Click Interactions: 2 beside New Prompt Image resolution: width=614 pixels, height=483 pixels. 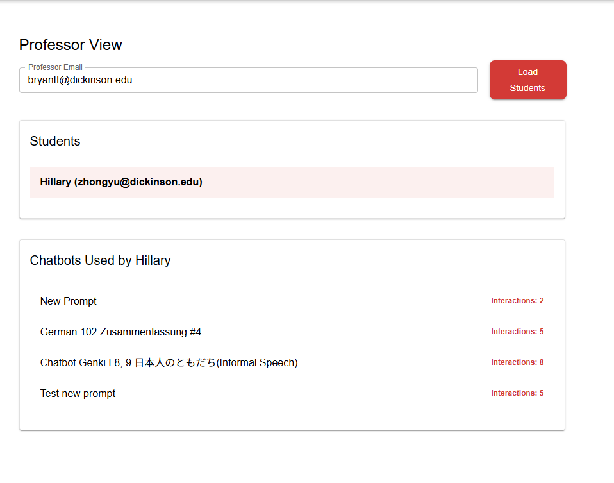click(x=517, y=301)
